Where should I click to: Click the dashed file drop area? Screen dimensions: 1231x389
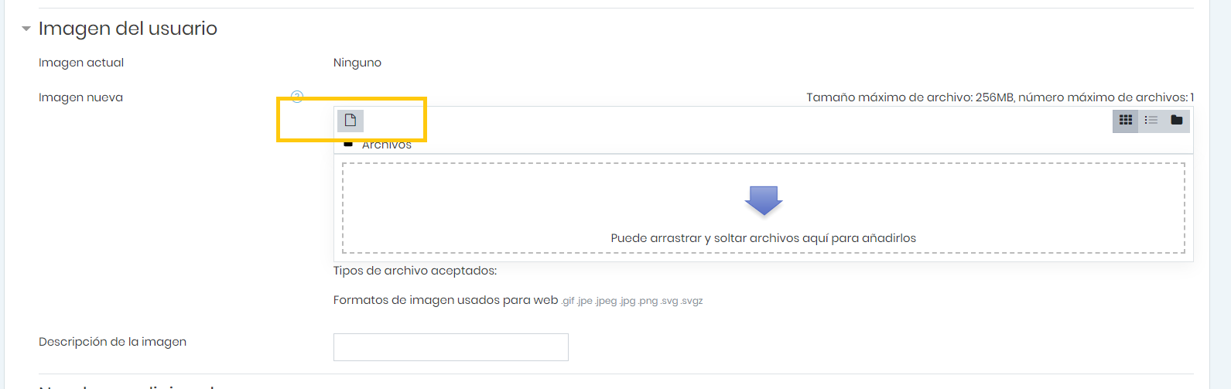coord(764,208)
